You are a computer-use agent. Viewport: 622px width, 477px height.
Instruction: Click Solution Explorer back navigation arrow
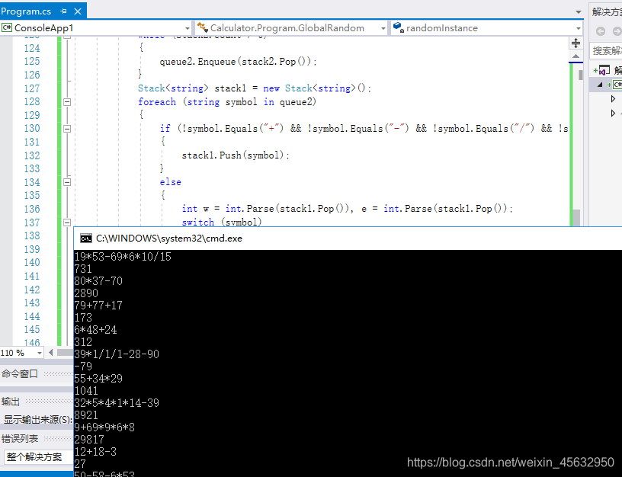[601, 31]
